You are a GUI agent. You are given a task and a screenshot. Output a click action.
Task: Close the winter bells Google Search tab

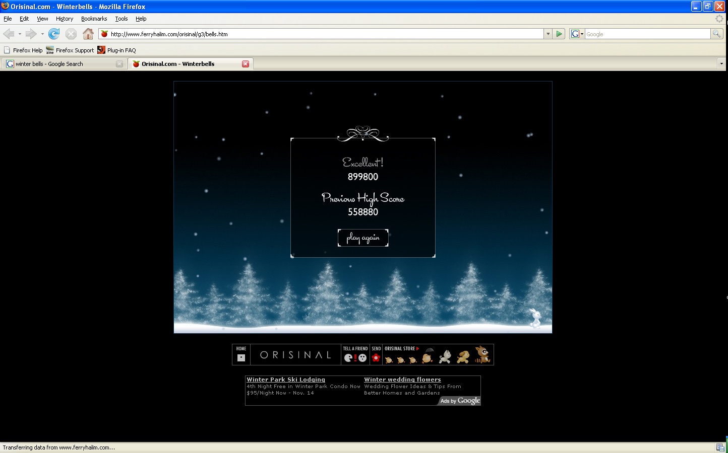119,64
